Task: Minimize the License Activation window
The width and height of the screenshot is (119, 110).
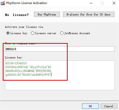Action: [x=91, y=3]
